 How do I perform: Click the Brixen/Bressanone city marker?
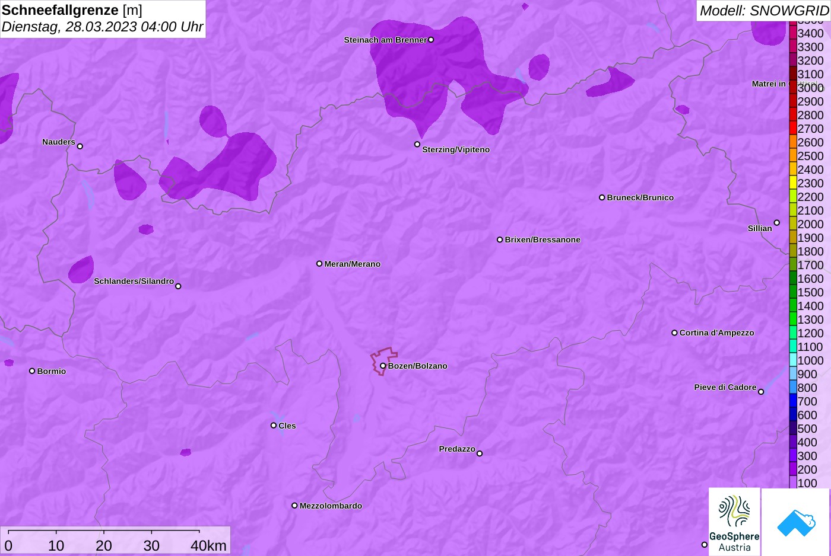500,239
